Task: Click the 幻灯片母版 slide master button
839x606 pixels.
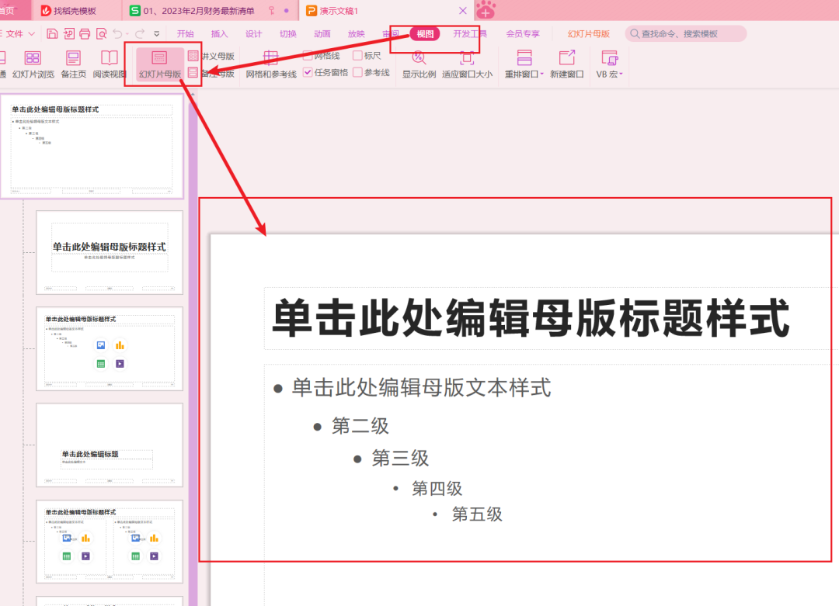Action: [x=160, y=64]
